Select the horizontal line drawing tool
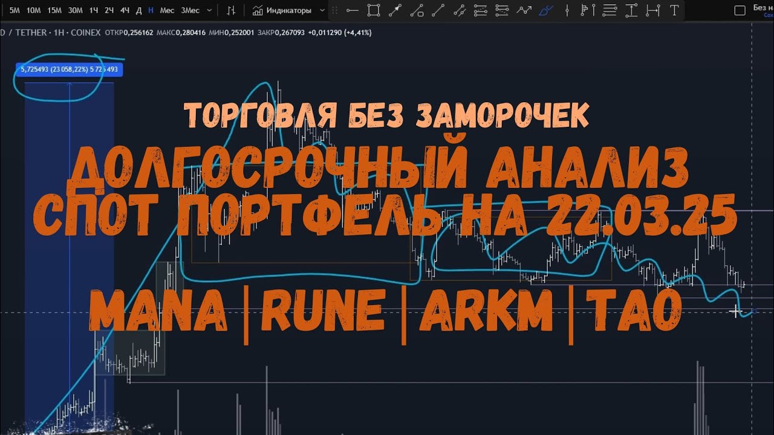Image resolution: width=774 pixels, height=435 pixels. 353,10
